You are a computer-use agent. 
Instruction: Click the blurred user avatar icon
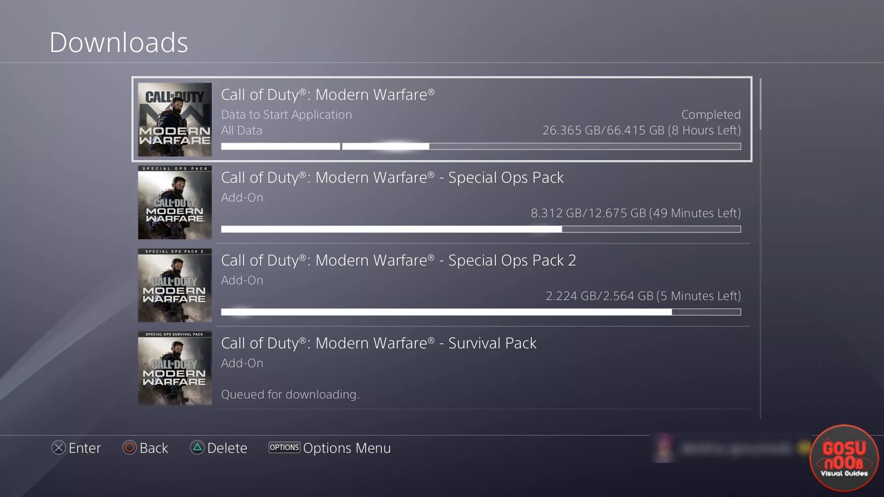[x=664, y=448]
